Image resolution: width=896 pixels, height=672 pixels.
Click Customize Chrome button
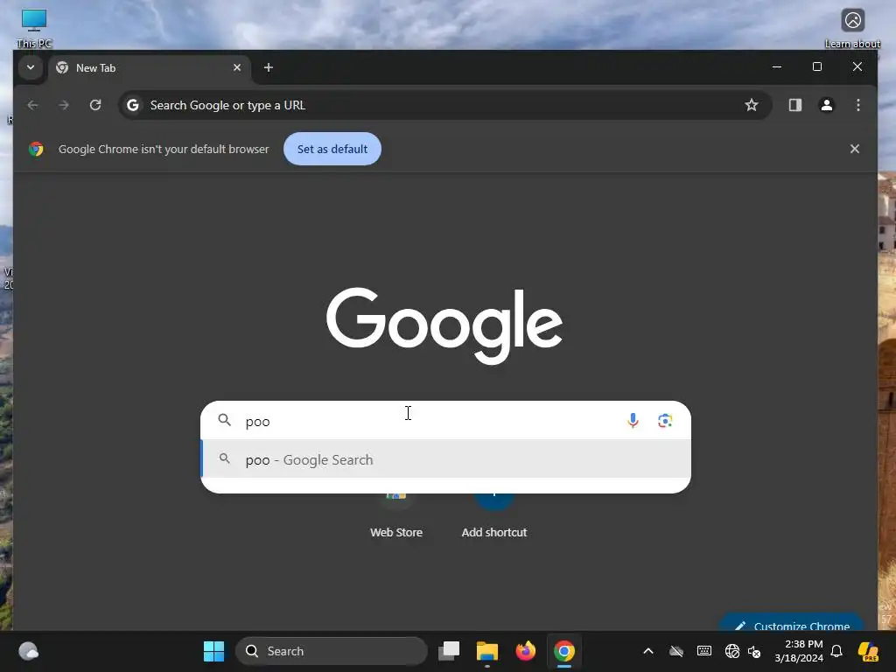[x=793, y=624]
